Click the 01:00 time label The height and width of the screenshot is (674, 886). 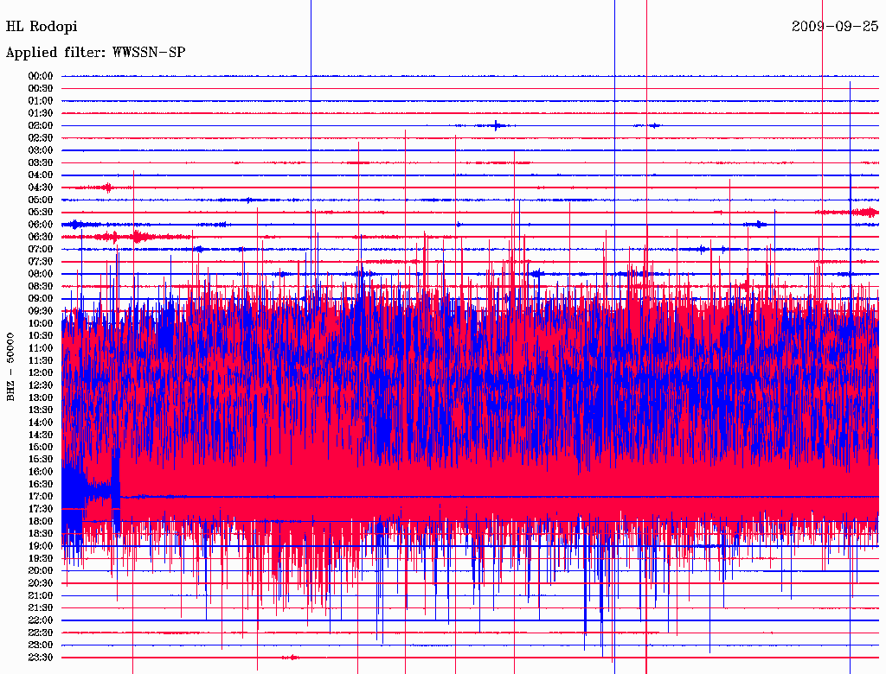click(40, 101)
